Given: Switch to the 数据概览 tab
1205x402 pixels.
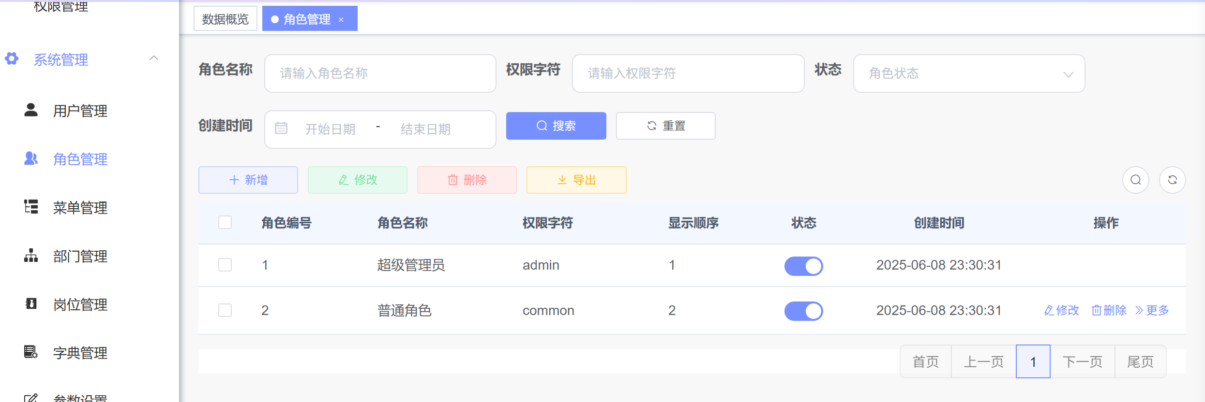Looking at the screenshot, I should click(226, 19).
